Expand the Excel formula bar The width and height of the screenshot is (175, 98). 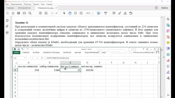(159, 58)
